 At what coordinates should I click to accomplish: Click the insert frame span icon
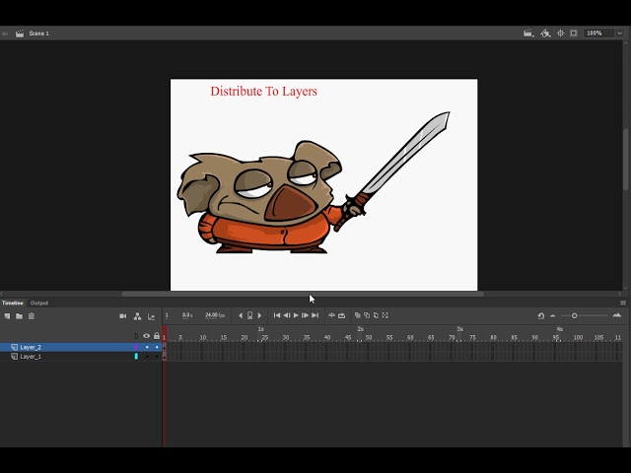[x=331, y=315]
